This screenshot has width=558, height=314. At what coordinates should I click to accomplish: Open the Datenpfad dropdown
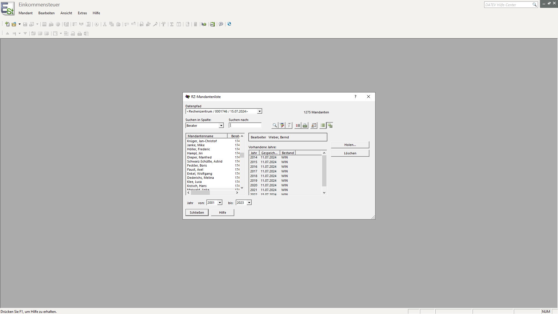pyautogui.click(x=259, y=111)
